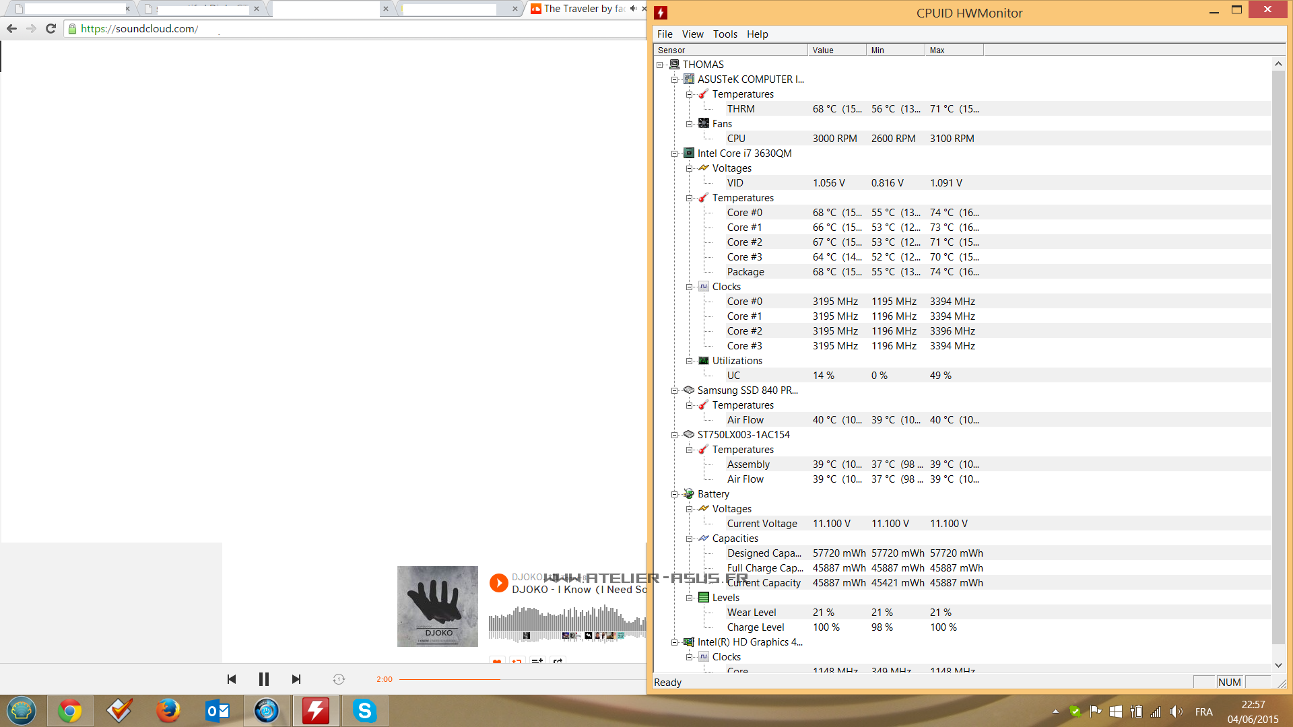The width and height of the screenshot is (1293, 727).
Task: Reload the SoundCloud page
Action: coord(51,28)
